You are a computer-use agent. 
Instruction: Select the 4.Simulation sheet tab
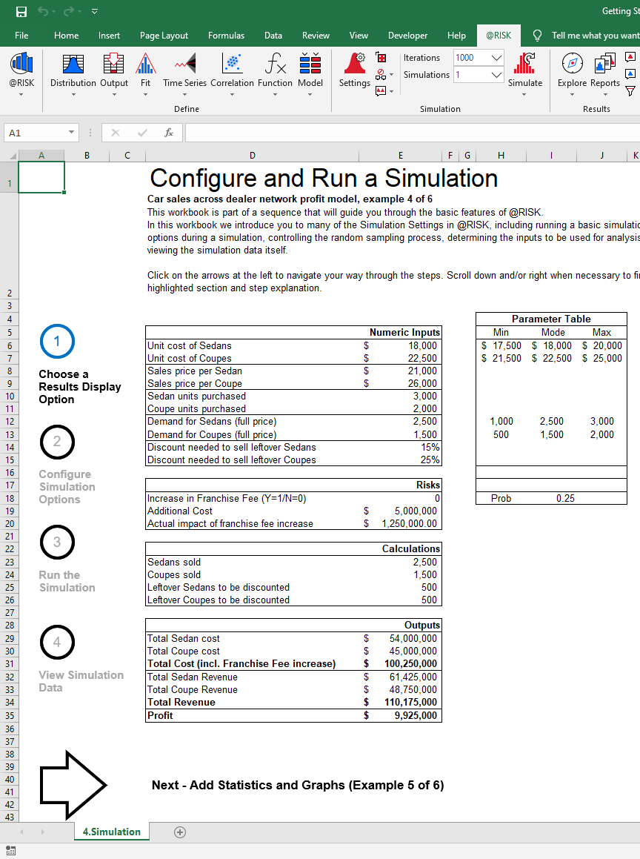111,832
